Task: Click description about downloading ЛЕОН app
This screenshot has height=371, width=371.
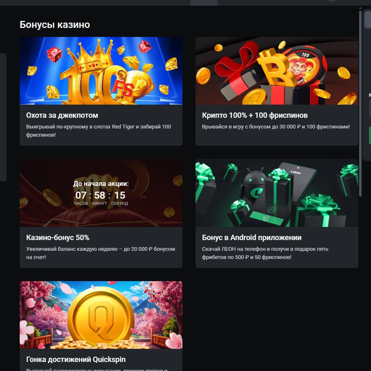Action: (265, 253)
